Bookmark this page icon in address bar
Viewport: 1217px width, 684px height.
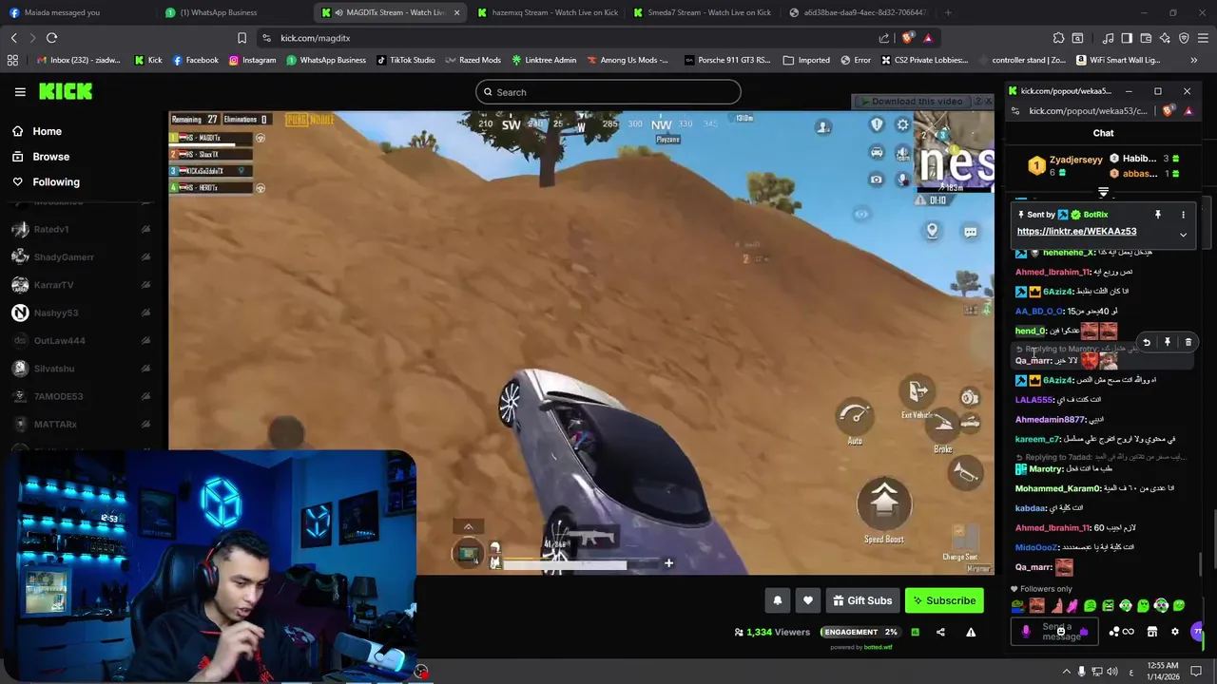(241, 38)
